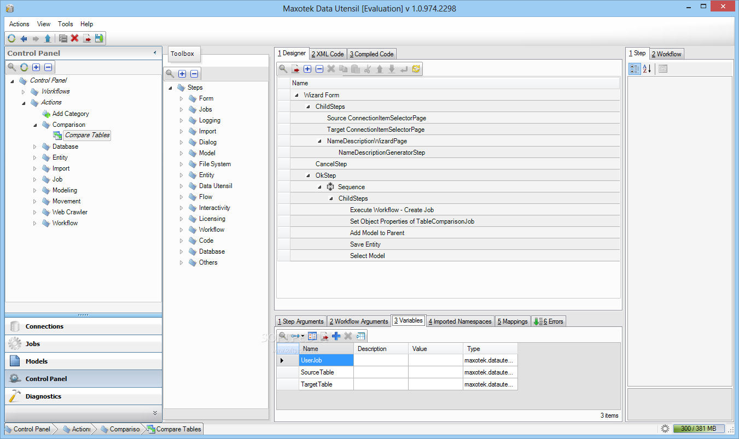Expand the Workflows tree node
The height and width of the screenshot is (439, 739).
(x=24, y=91)
